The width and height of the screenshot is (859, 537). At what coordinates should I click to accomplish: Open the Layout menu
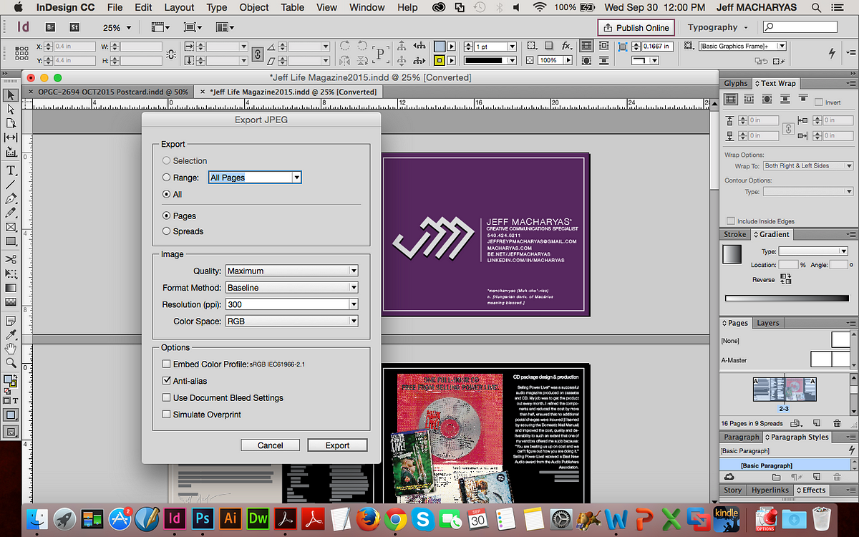pyautogui.click(x=179, y=7)
